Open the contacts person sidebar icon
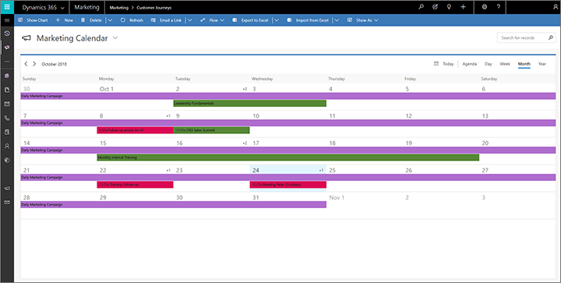 tap(7, 147)
